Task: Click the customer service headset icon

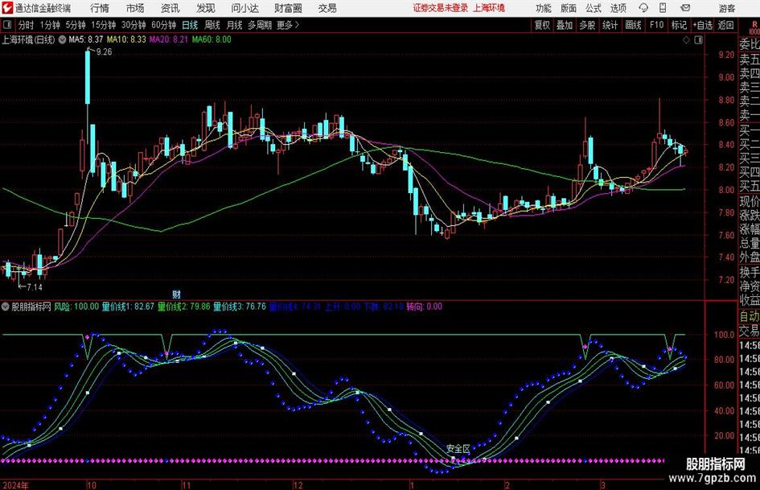Action: pos(643,8)
